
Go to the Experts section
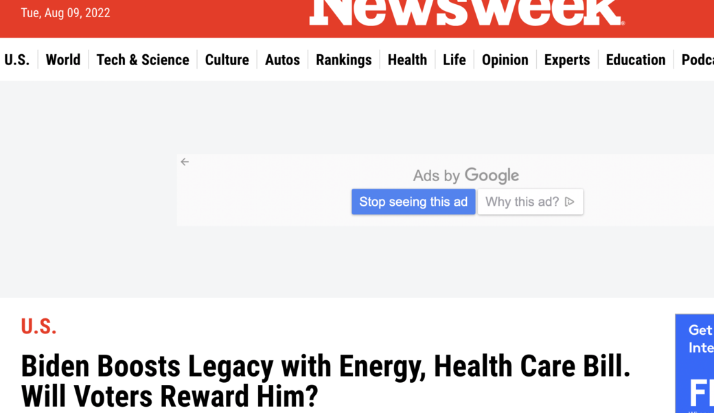(x=567, y=60)
